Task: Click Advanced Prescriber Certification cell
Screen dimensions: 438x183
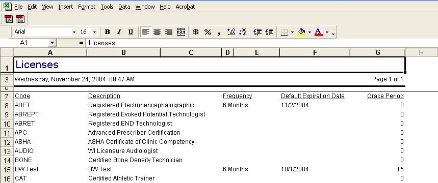Action: [134, 133]
